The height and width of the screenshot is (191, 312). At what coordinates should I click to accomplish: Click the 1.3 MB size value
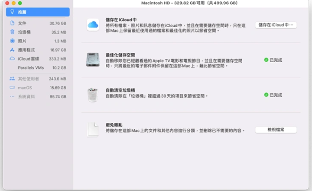tap(60, 41)
